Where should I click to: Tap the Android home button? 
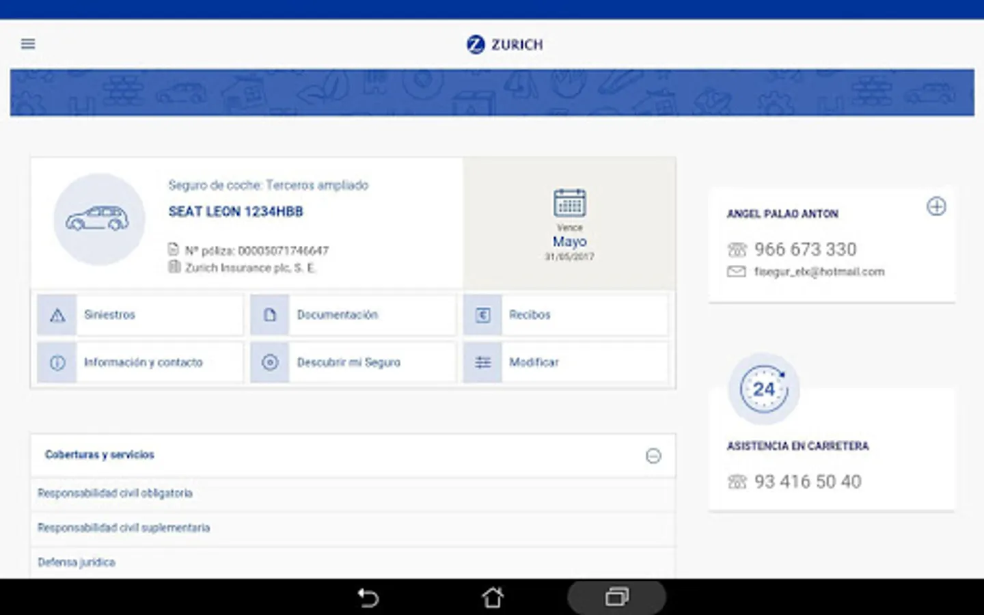click(x=493, y=597)
